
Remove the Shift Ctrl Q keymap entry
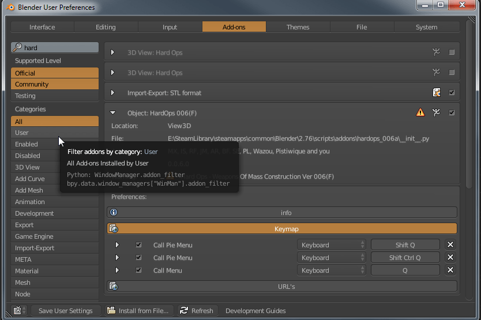(450, 258)
